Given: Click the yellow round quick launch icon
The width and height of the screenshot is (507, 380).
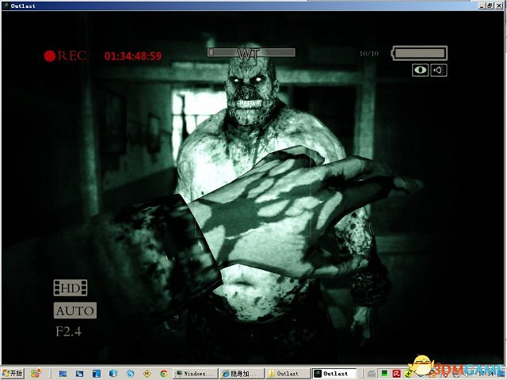Looking at the screenshot, I should [147, 374].
